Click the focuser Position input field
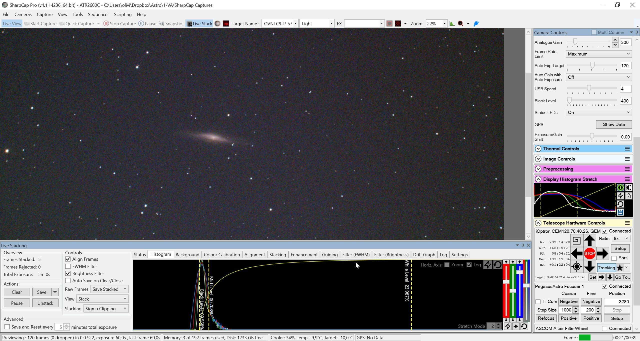 (617, 301)
